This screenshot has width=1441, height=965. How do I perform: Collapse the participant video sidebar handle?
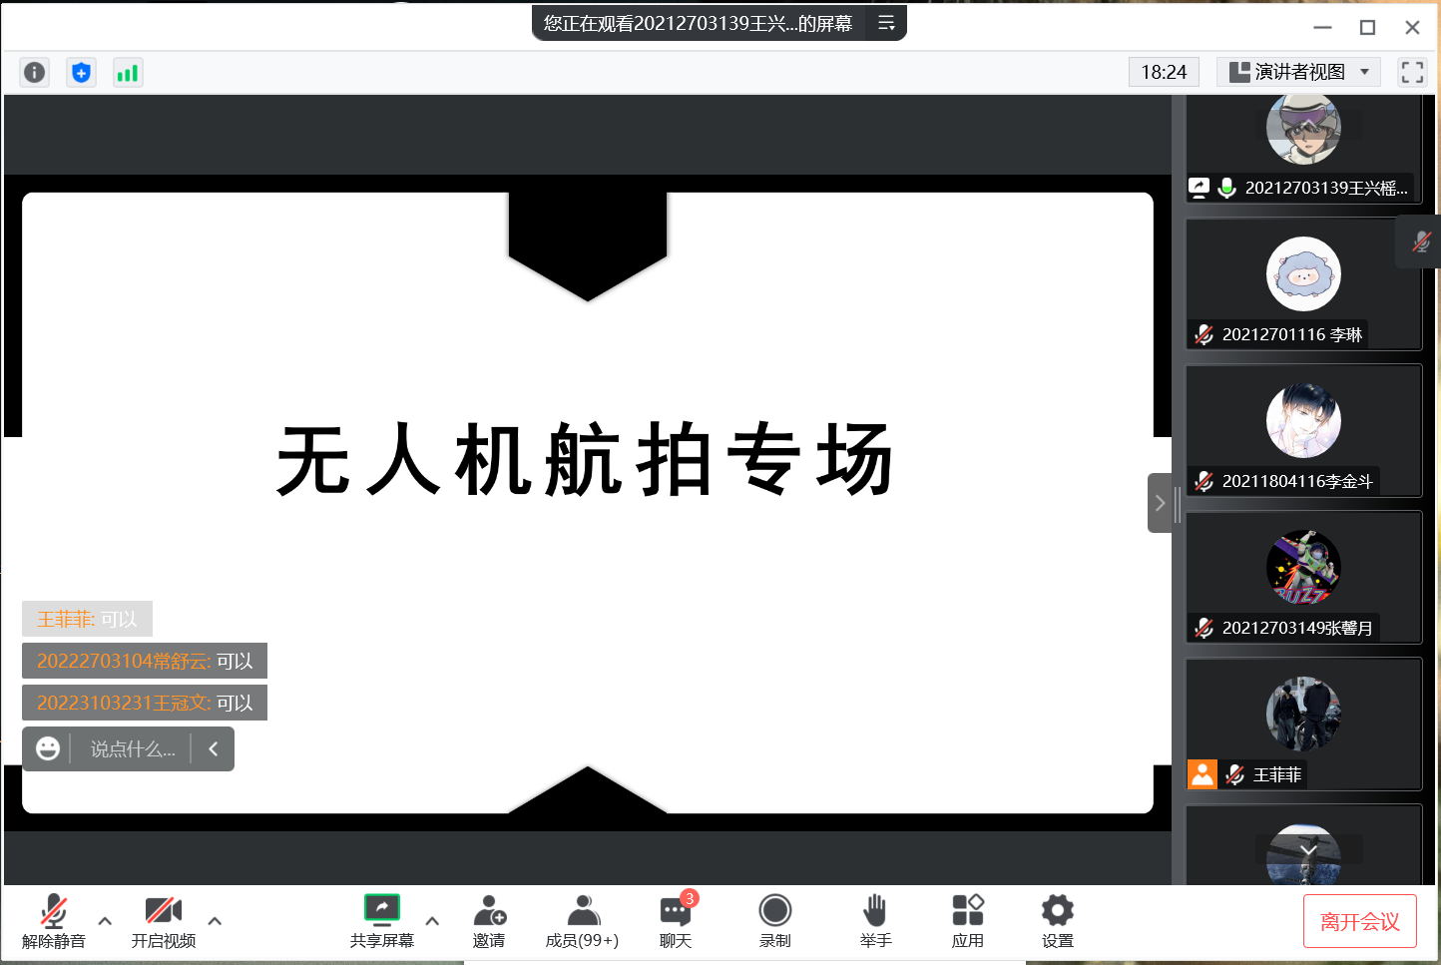[1160, 503]
